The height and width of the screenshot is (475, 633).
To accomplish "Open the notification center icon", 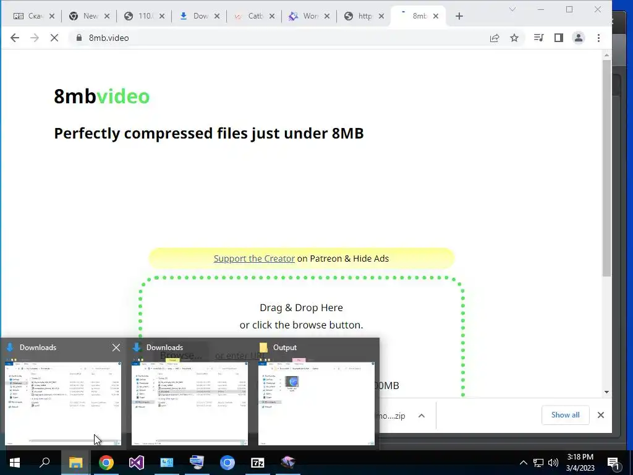I will (613, 463).
